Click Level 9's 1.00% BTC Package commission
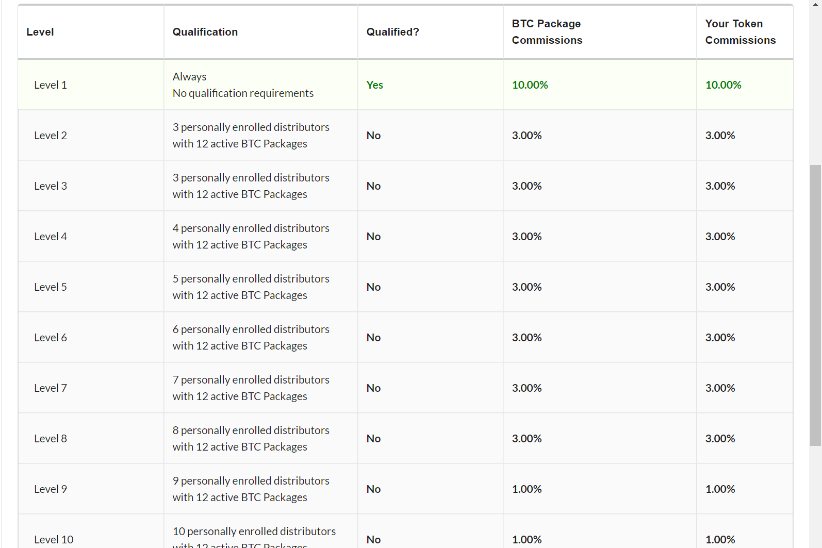This screenshot has height=548, width=822. [527, 489]
